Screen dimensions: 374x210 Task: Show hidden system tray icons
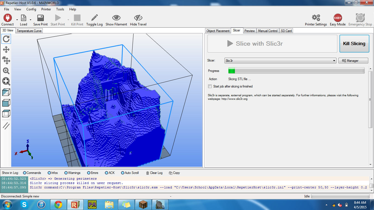coord(326,205)
